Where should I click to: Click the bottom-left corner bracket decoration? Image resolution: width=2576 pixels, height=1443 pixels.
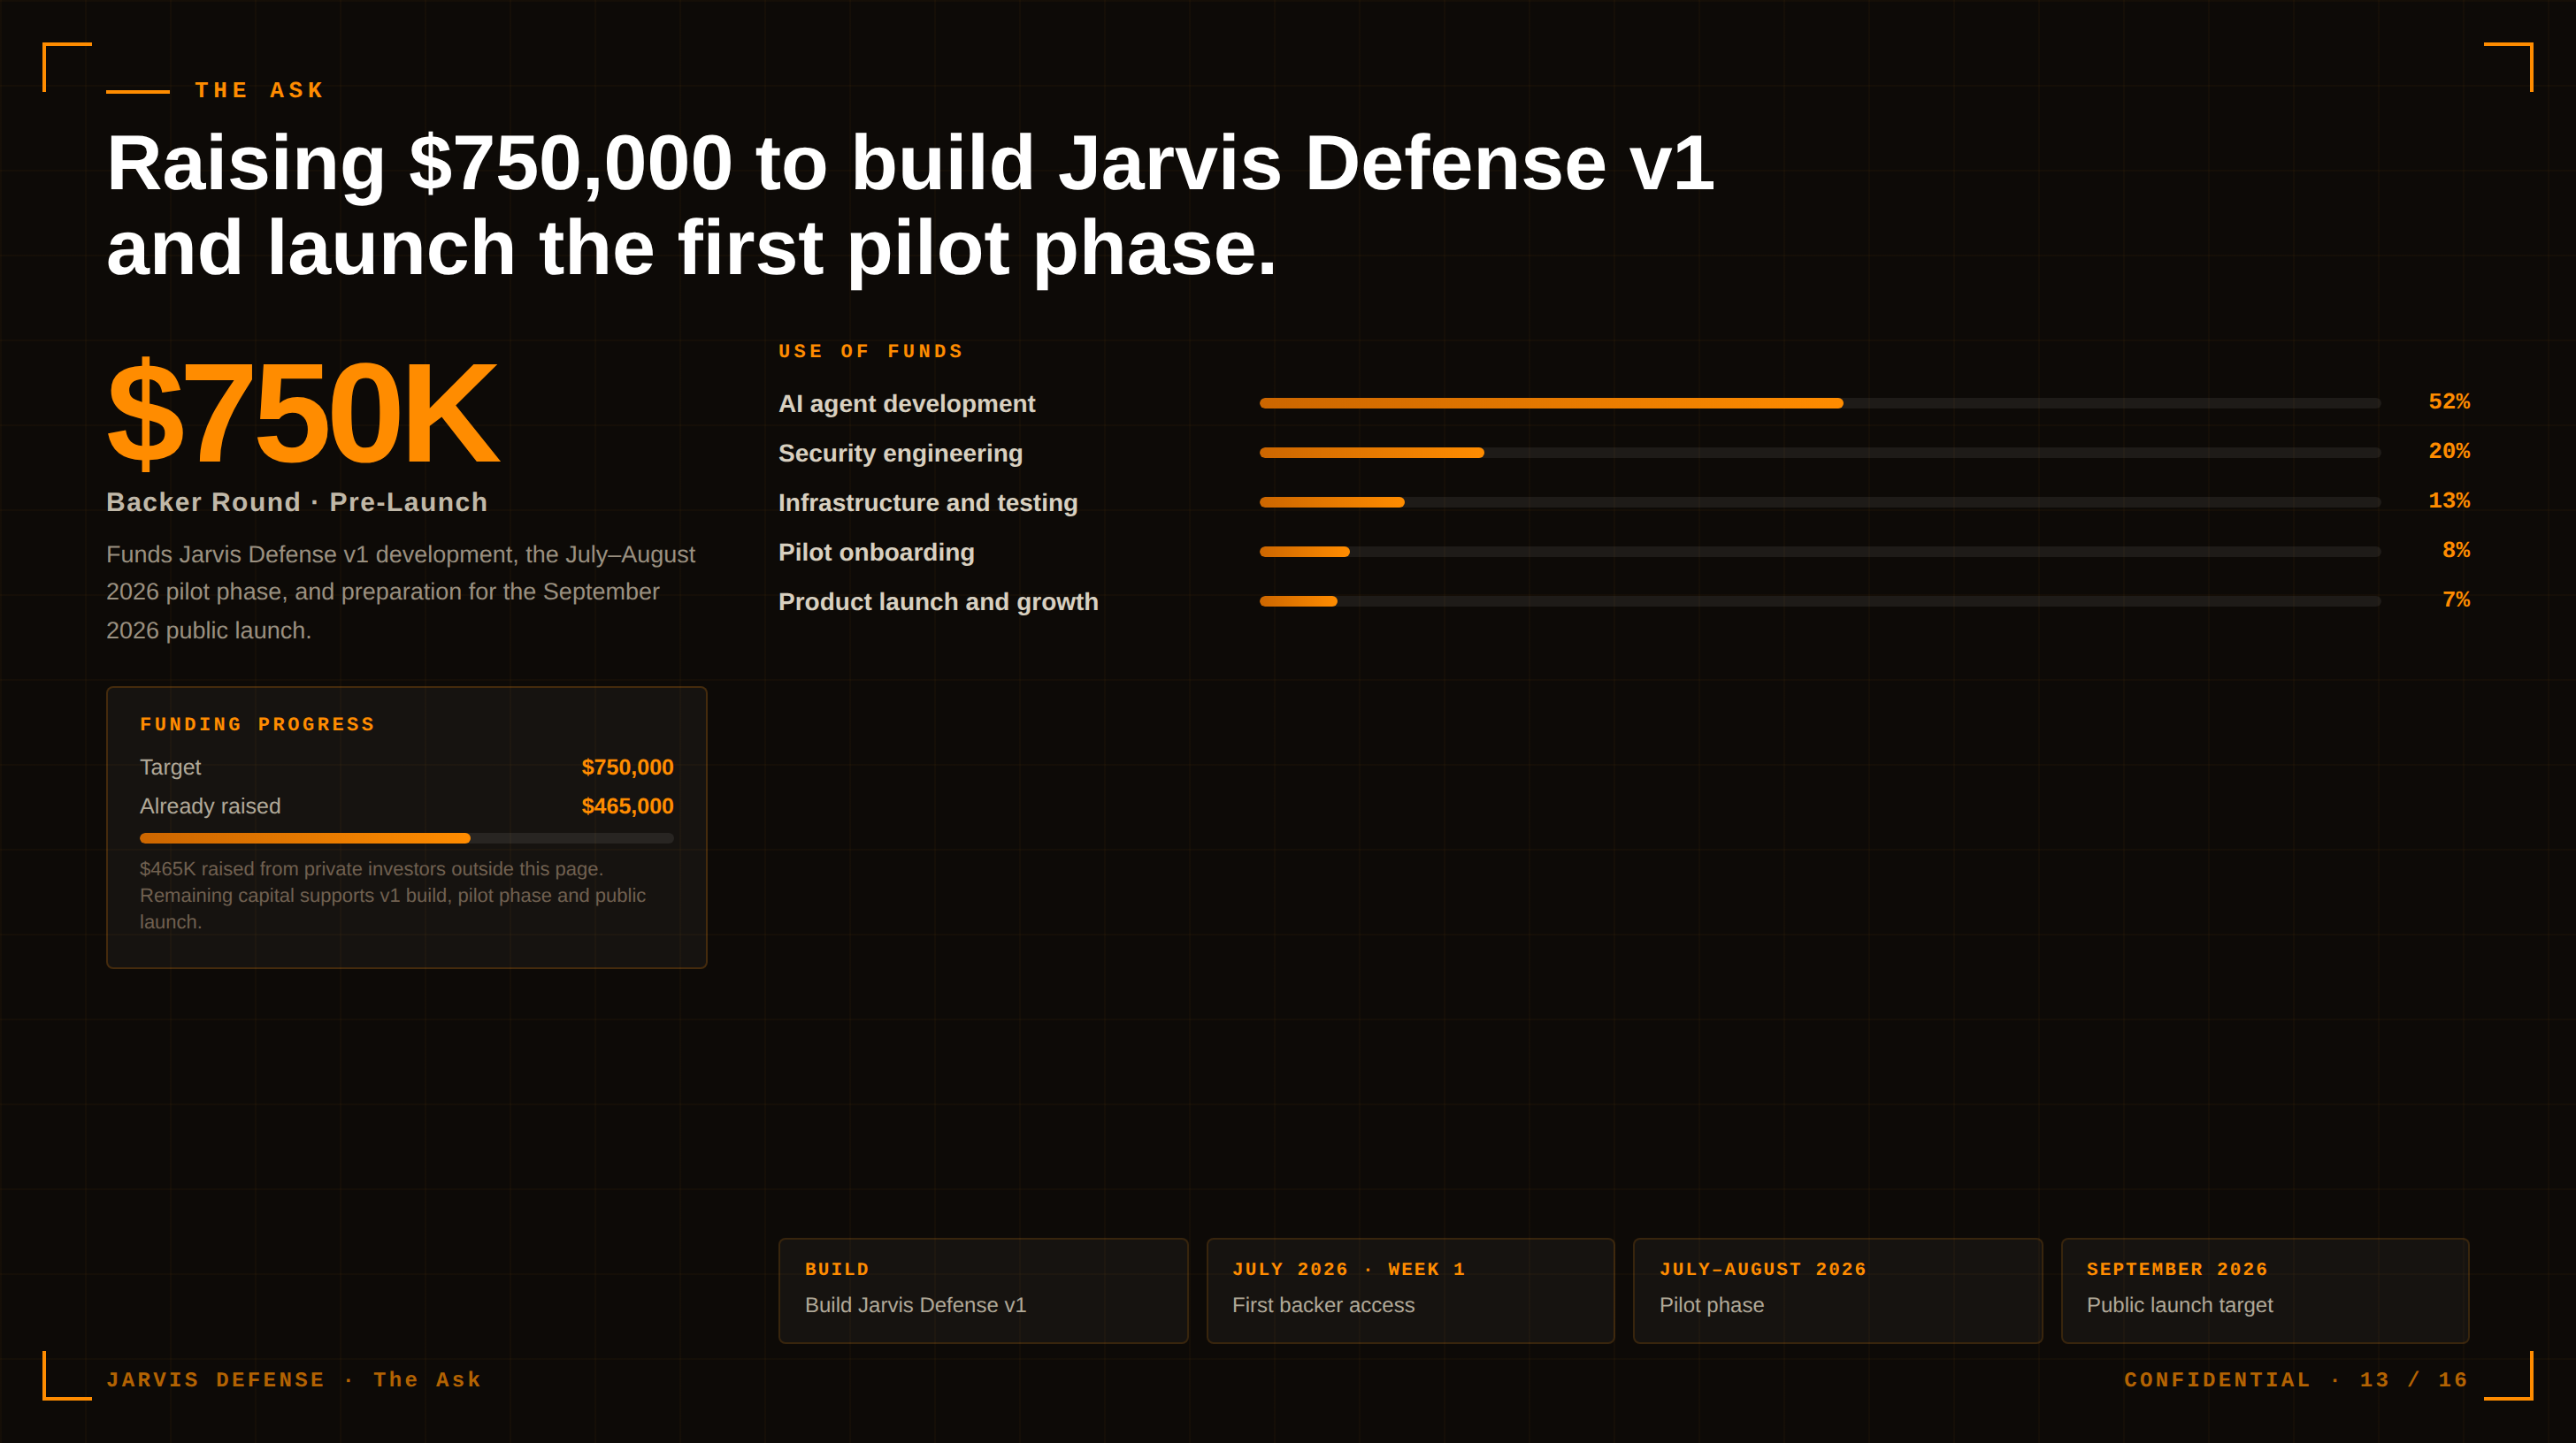[67, 1375]
